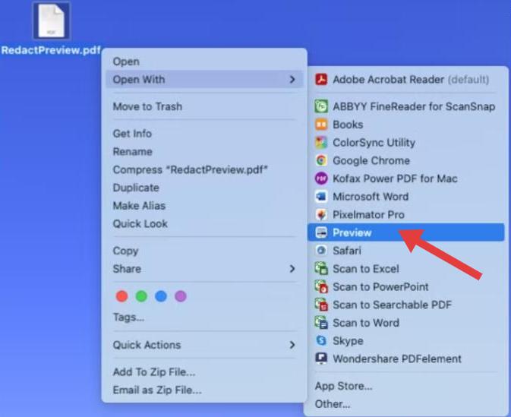Open with Wondershare PDFelement
Viewport: 511px width, 417px height.
tap(406, 359)
